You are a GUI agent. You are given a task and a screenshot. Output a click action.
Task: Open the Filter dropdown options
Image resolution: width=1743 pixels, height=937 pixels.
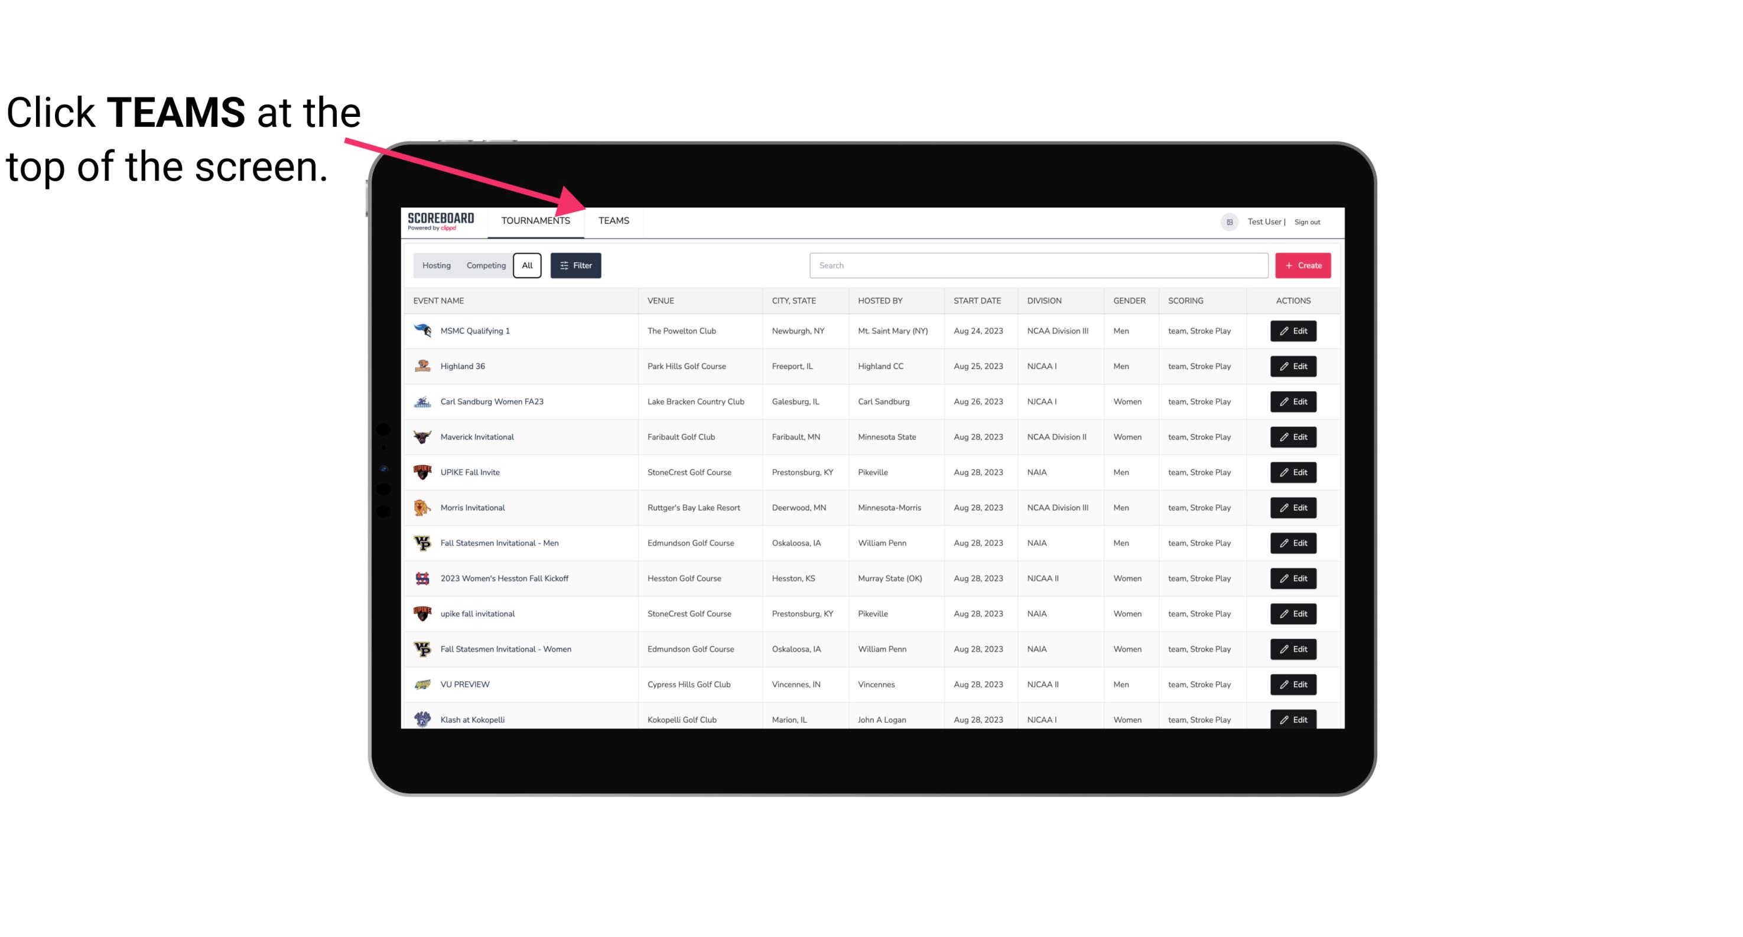(576, 266)
